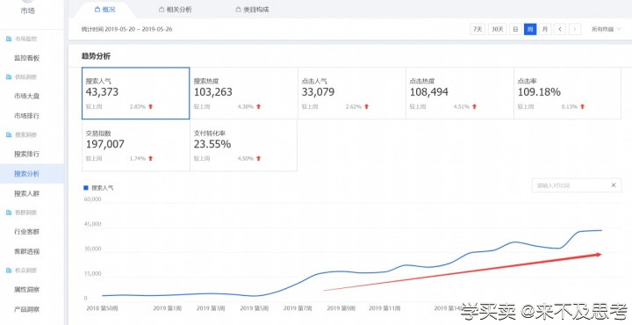Click red up arrow in 点击人气 card
Screen dimensions: 632x325
[x=367, y=106]
